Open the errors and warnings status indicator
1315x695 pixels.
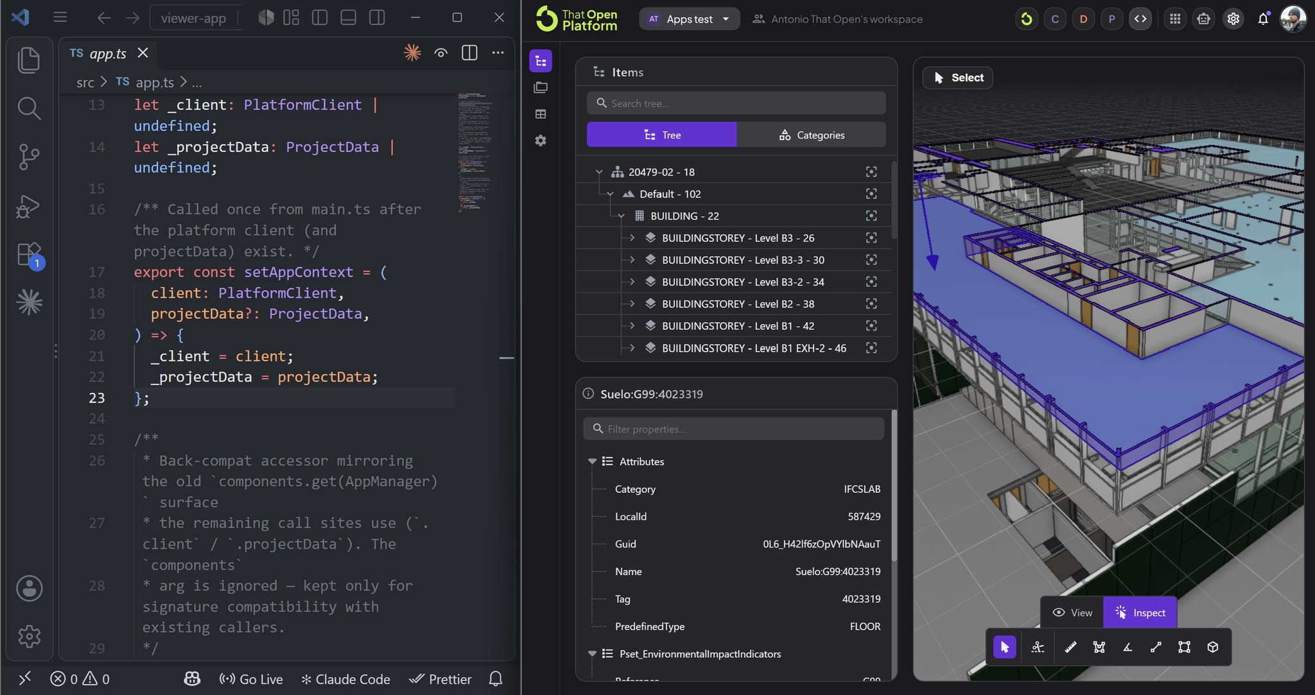click(x=80, y=679)
